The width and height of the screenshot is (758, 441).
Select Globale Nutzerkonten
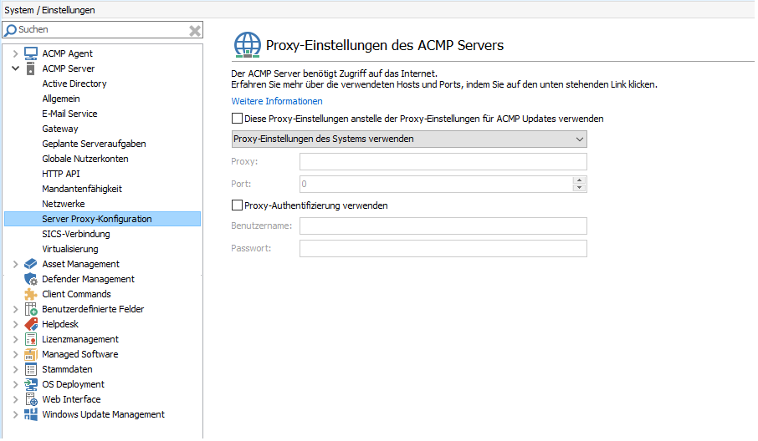tap(85, 159)
